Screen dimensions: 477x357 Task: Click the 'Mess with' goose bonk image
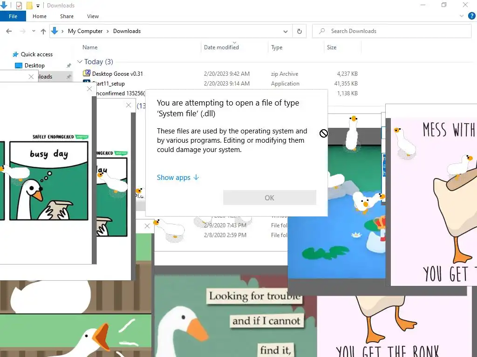point(434,202)
